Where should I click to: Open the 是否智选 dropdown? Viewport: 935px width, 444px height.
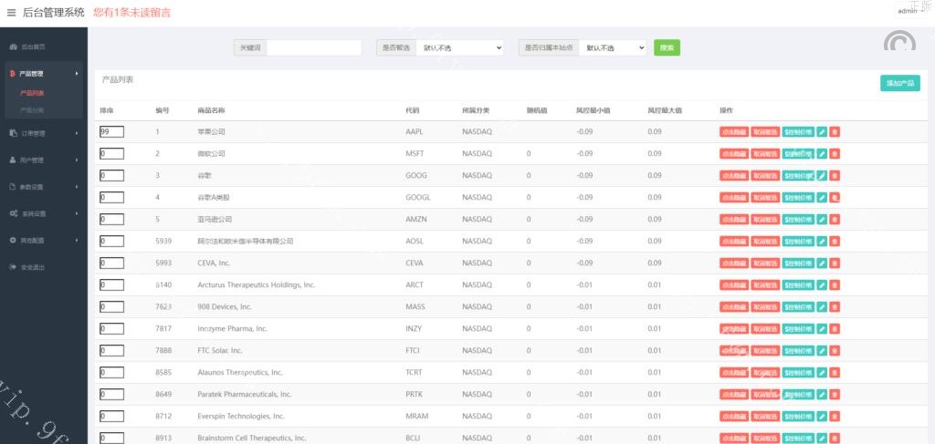coord(461,47)
